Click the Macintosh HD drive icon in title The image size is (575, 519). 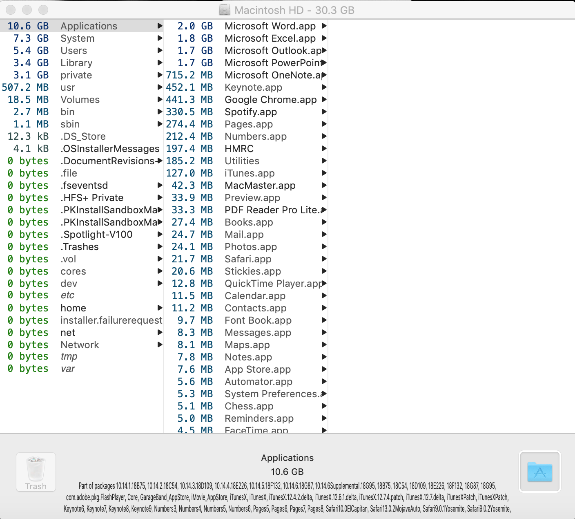pos(225,10)
